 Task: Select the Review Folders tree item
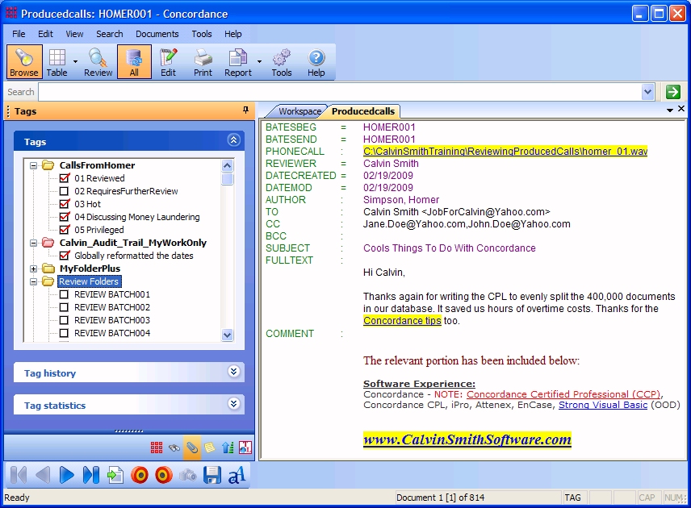coord(89,281)
